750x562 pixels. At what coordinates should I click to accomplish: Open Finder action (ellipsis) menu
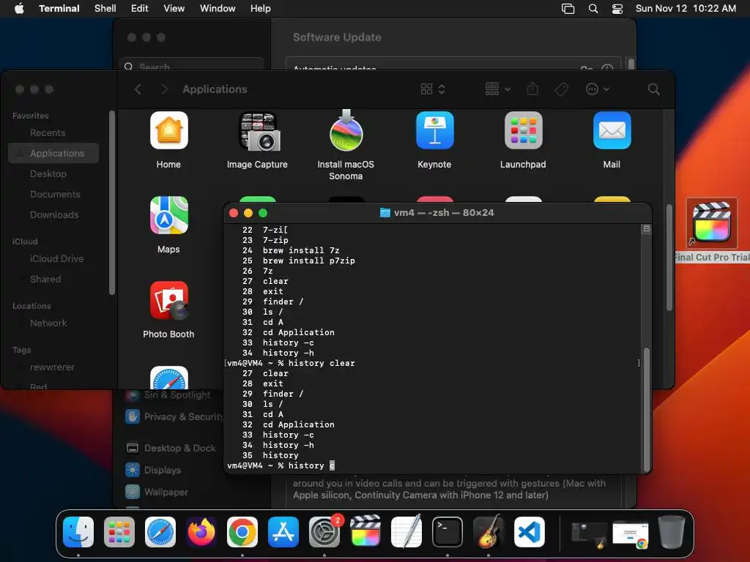click(597, 89)
